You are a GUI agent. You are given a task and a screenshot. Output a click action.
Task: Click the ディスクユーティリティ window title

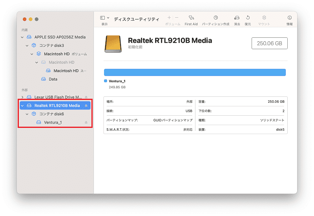[x=137, y=19]
